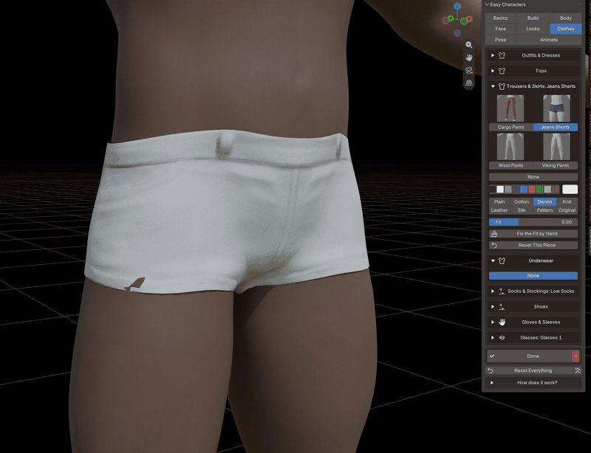
Task: Click the brush icon on Fix the Fit by Hand
Action: 494,234
